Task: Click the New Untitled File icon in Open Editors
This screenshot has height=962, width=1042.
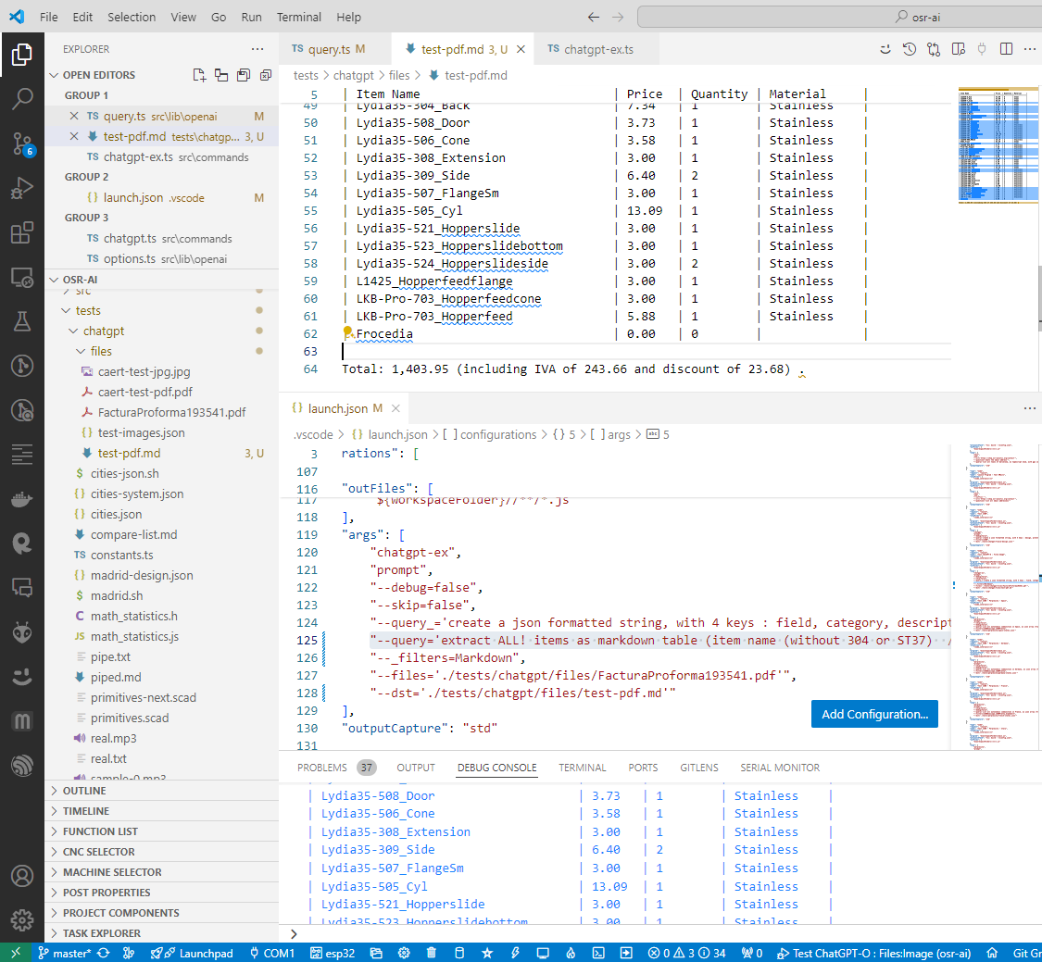Action: (x=199, y=75)
